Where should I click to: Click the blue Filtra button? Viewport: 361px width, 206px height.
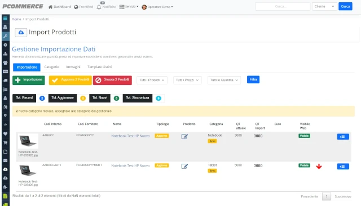pos(253,79)
